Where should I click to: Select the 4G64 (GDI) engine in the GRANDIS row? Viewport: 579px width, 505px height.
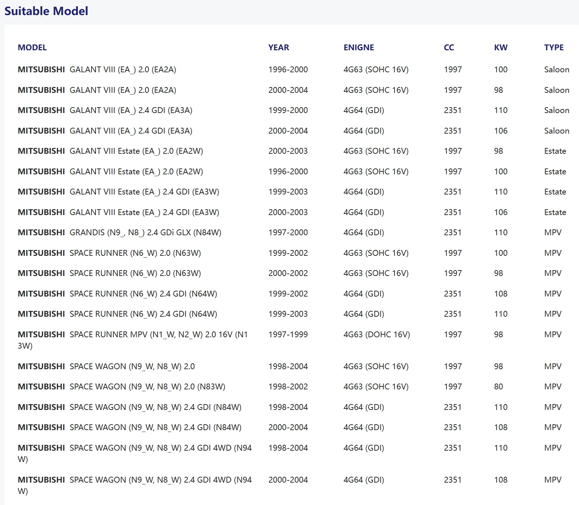coord(364,232)
